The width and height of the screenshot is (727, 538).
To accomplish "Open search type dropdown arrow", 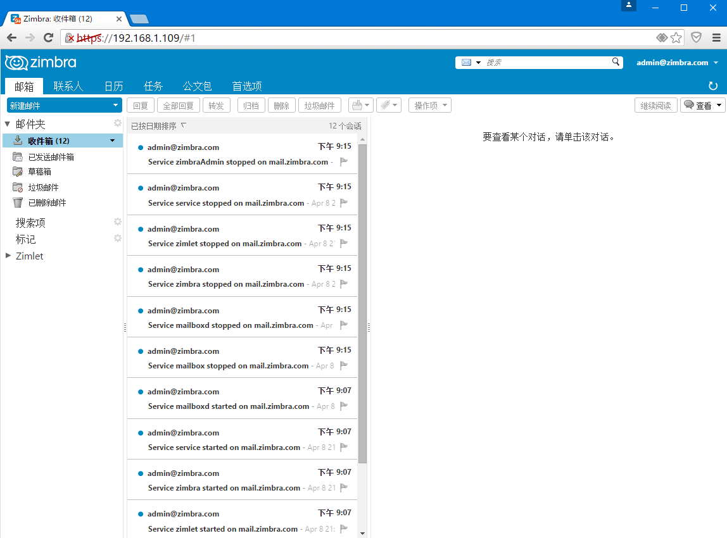I will point(478,63).
